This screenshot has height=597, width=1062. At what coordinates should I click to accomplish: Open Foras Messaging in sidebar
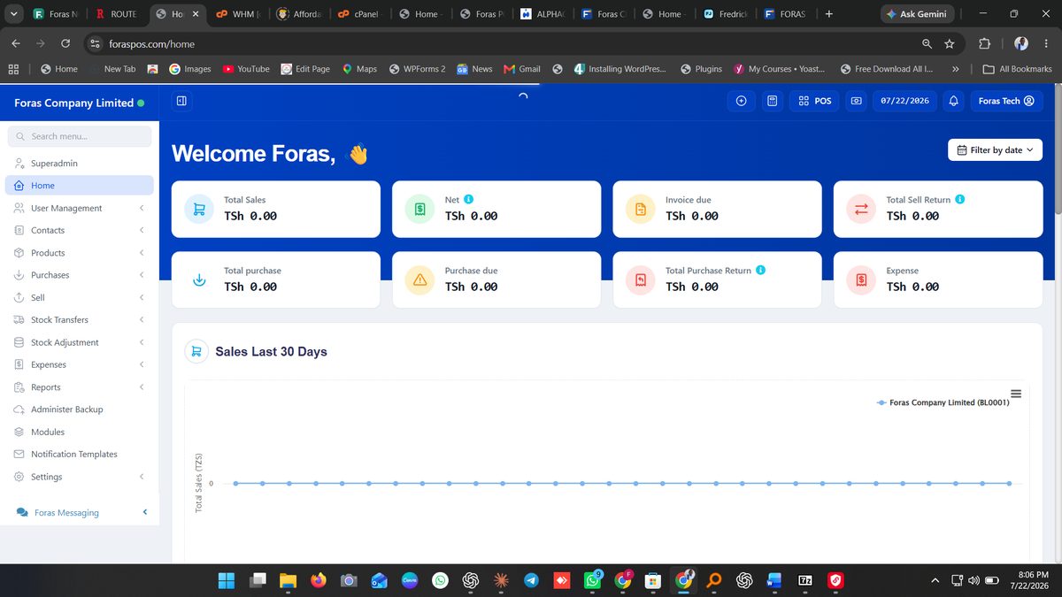[x=80, y=513]
